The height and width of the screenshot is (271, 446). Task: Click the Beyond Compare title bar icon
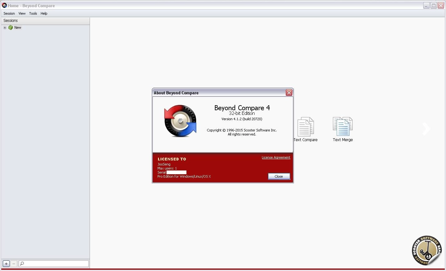[x=4, y=5]
